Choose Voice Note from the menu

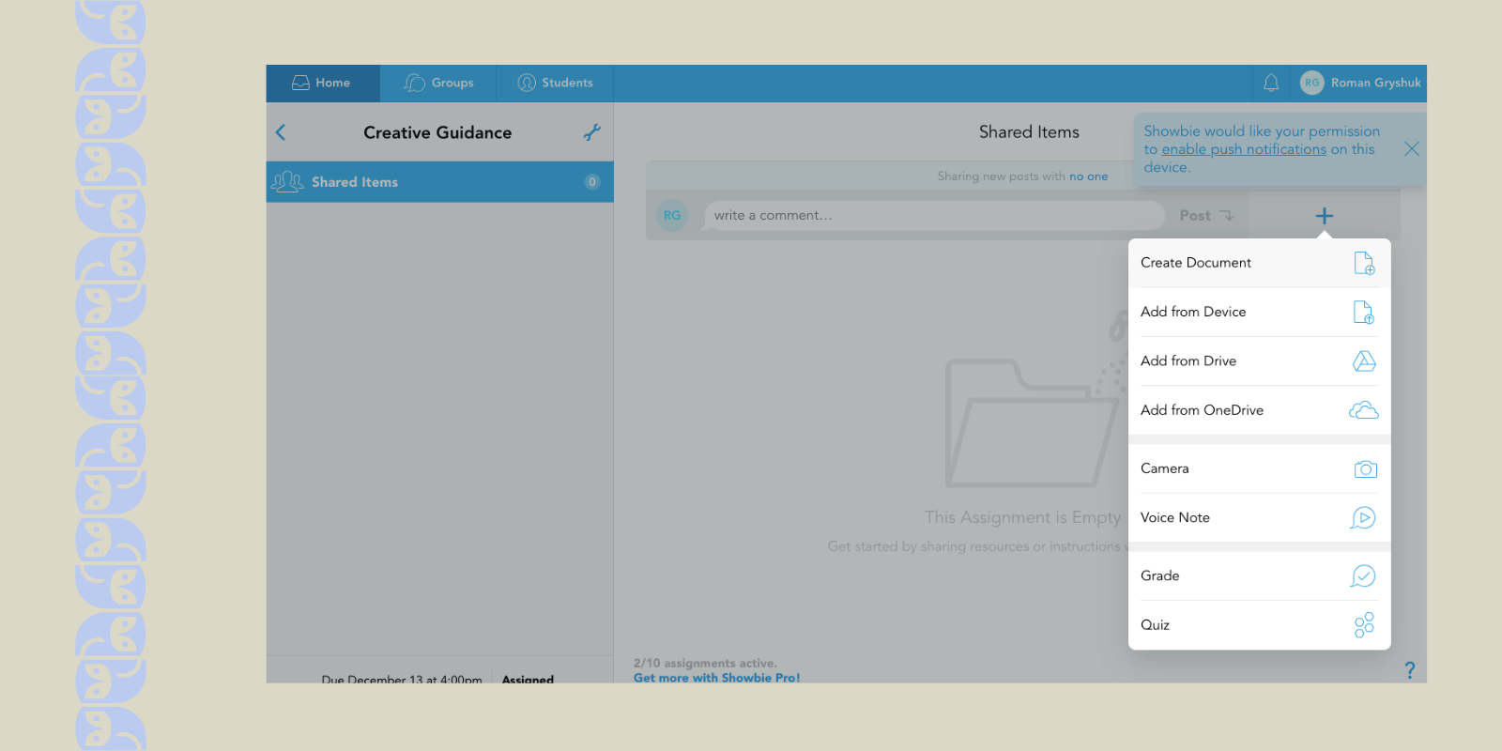(1259, 517)
